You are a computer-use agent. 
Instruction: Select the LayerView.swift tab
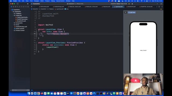pyautogui.click(x=118, y=7)
